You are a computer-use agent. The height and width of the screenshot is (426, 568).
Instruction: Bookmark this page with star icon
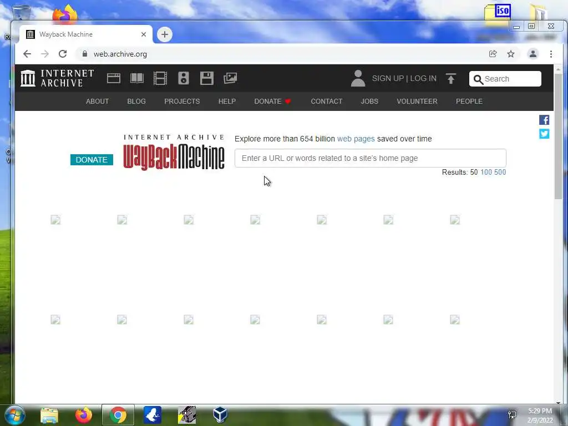point(511,54)
